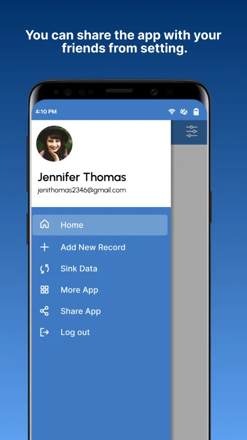Screen dimensions: 247x440
Task: Tap the battery status icon
Action: 196,112
